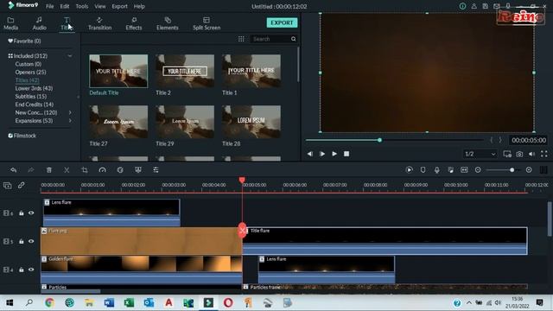Toggle lock on track 6
The image size is (553, 311).
click(x=21, y=213)
